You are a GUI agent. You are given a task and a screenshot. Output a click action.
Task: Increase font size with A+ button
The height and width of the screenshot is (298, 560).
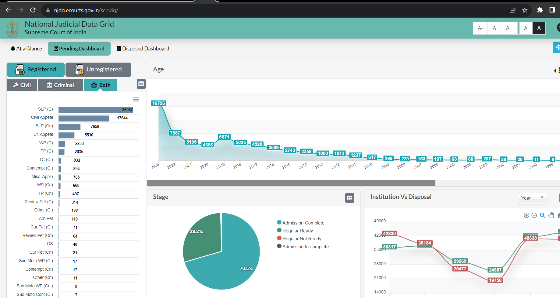tap(509, 28)
